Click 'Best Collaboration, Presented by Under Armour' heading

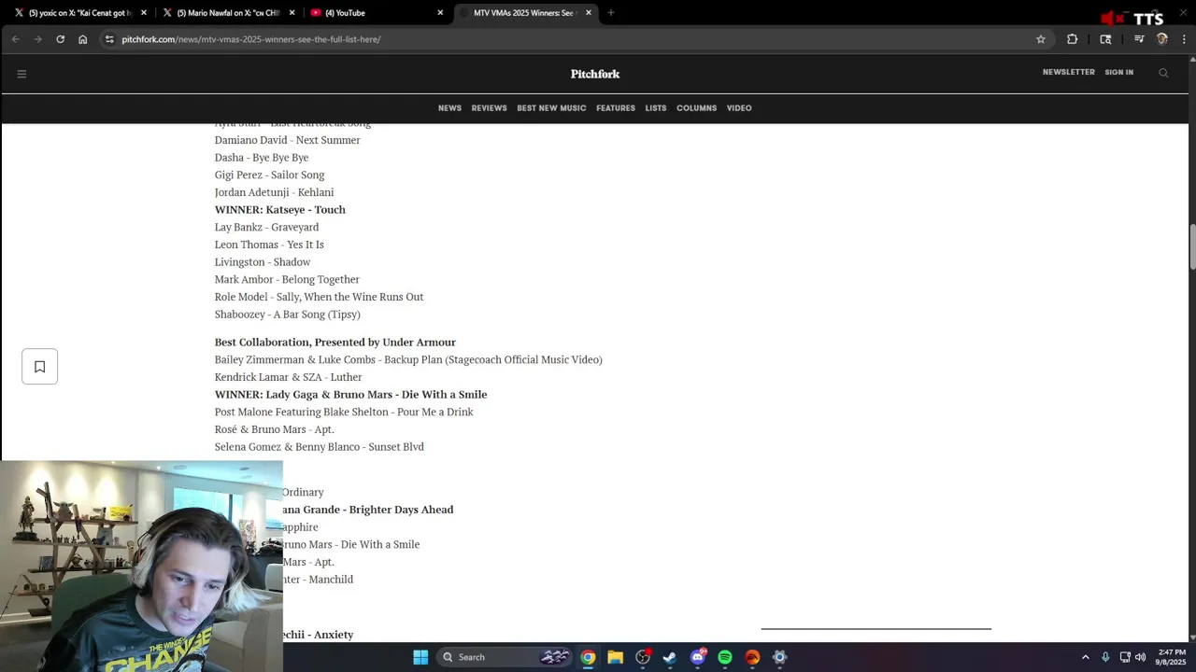(335, 343)
